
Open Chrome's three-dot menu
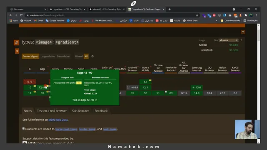click(x=256, y=15)
